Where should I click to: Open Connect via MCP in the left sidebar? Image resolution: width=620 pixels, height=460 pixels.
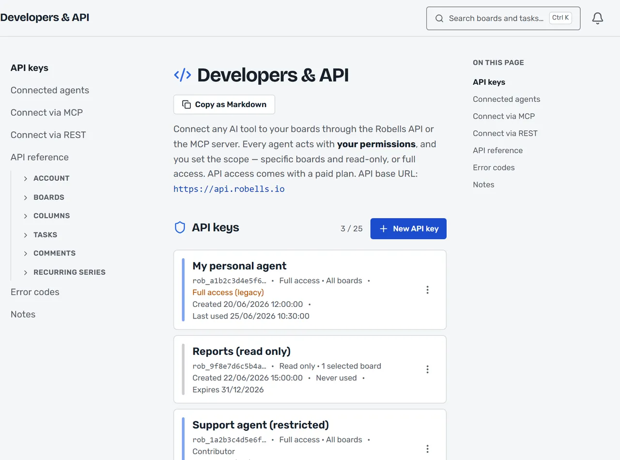tap(46, 112)
